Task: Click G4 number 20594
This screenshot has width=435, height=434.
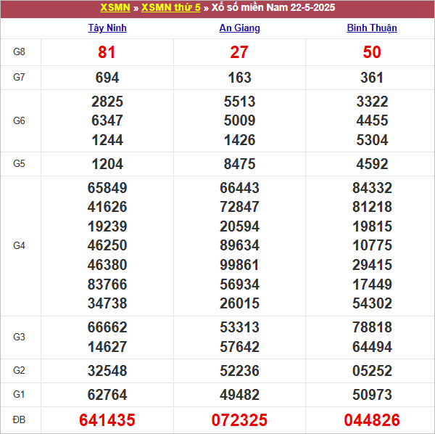Action: 240,226
